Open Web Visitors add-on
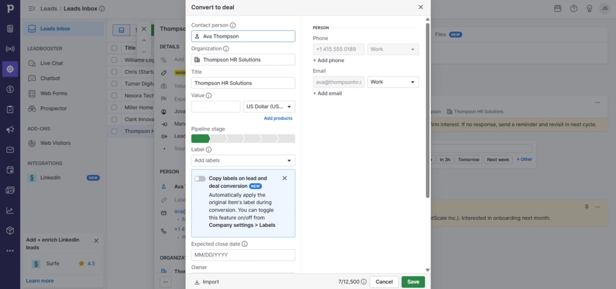 (x=56, y=144)
